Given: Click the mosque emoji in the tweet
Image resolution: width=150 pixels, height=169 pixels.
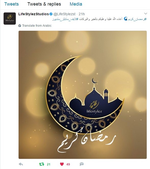Looking at the screenshot, I should pos(125,19).
